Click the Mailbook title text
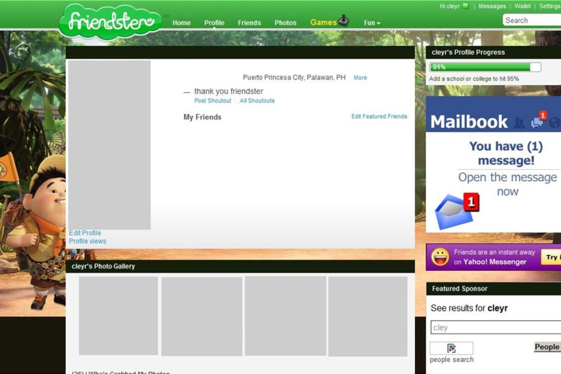Screen dimensions: 561x374 point(469,122)
